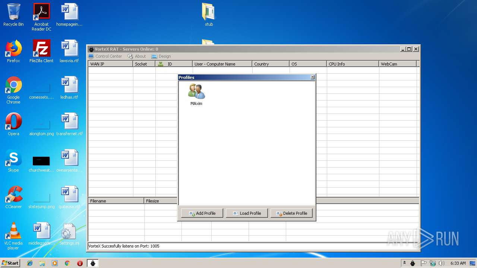477x268 pixels.
Task: Open the About menu
Action: [137, 56]
